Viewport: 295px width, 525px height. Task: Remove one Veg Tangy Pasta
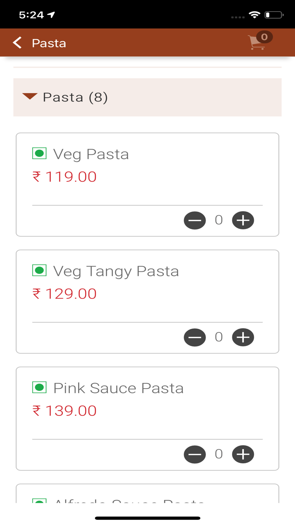click(195, 337)
